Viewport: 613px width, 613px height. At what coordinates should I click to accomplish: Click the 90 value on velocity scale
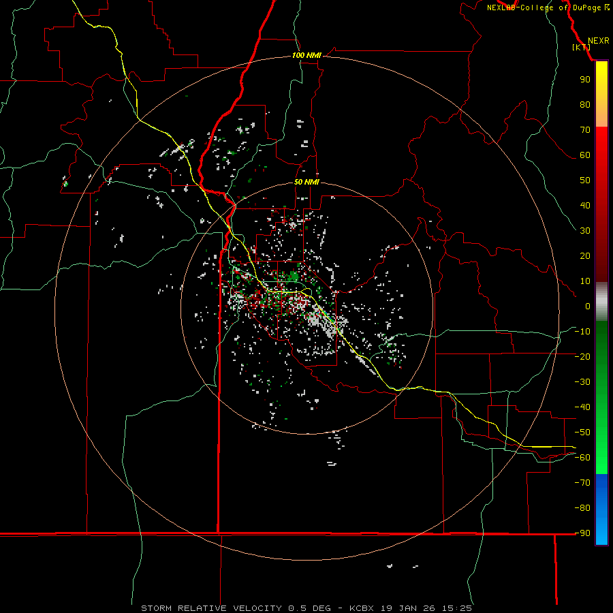click(585, 80)
